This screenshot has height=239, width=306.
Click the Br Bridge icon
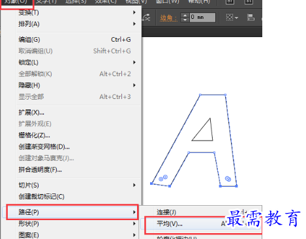click(230, 2)
